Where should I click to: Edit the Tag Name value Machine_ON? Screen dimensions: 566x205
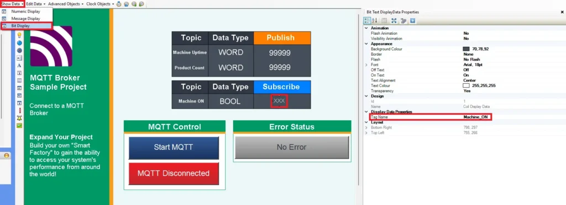point(475,117)
